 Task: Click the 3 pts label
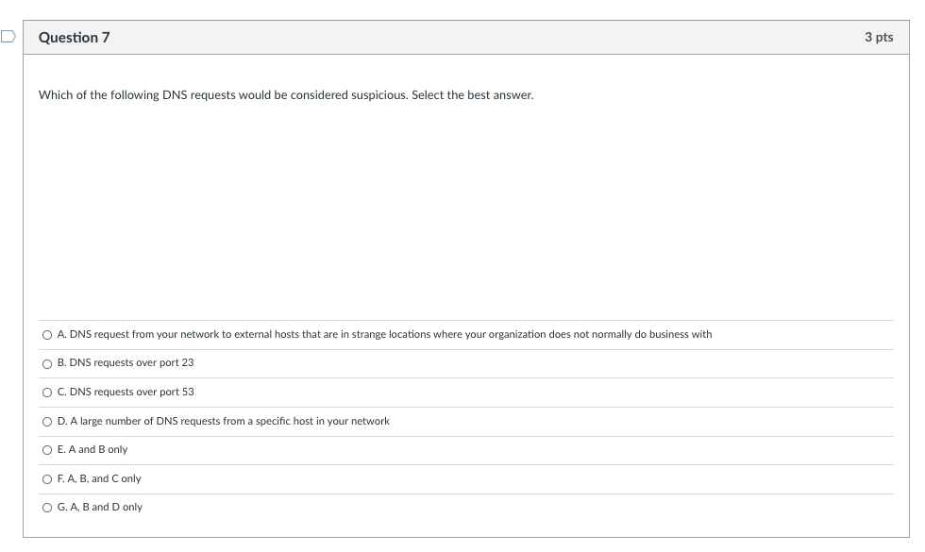tap(880, 38)
